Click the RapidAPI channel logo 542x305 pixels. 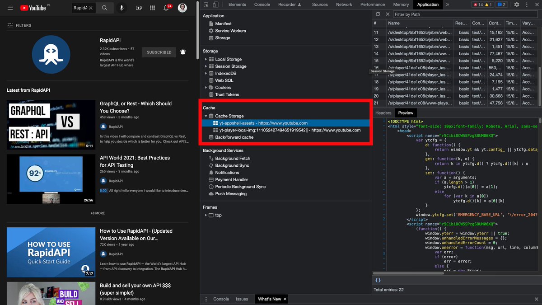pyautogui.click(x=51, y=55)
